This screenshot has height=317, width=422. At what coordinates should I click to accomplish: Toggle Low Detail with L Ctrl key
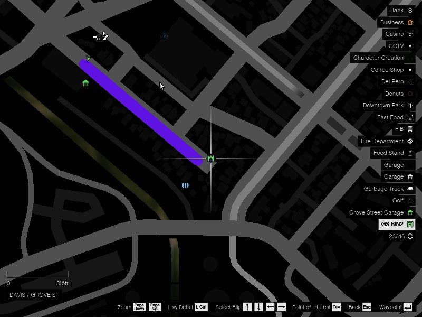coord(201,307)
